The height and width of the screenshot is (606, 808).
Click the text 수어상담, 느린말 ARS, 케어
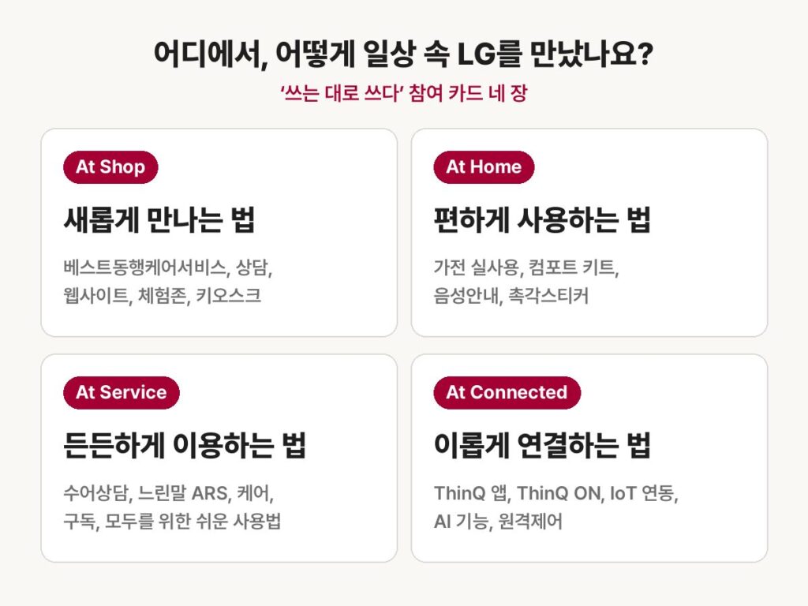[168, 493]
